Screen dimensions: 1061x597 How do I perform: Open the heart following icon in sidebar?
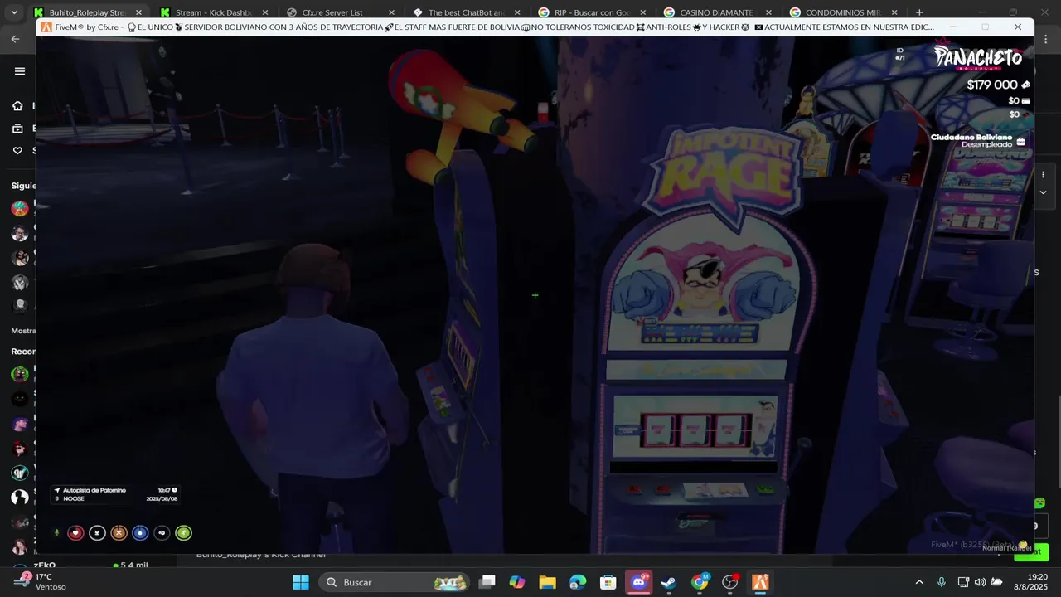click(17, 151)
